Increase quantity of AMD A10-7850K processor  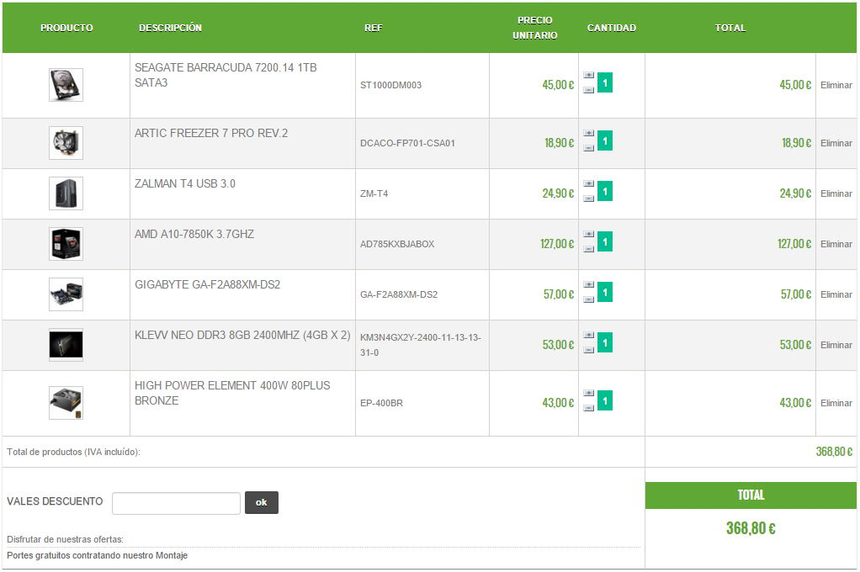point(588,234)
